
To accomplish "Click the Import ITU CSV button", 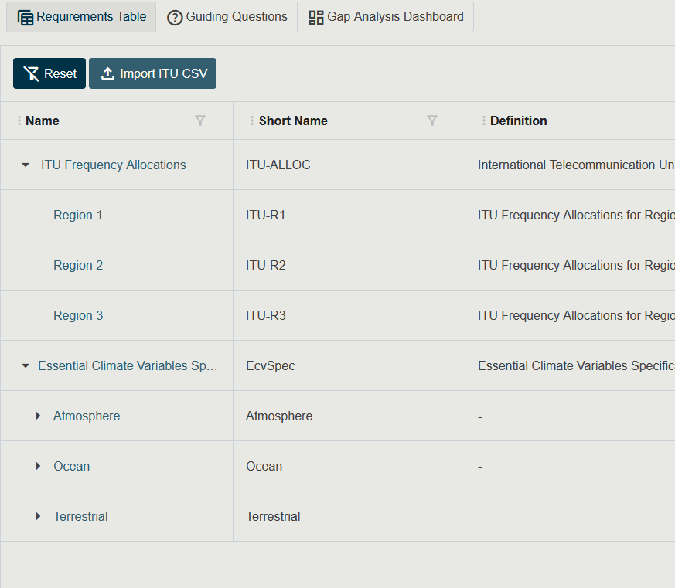I will point(153,73).
